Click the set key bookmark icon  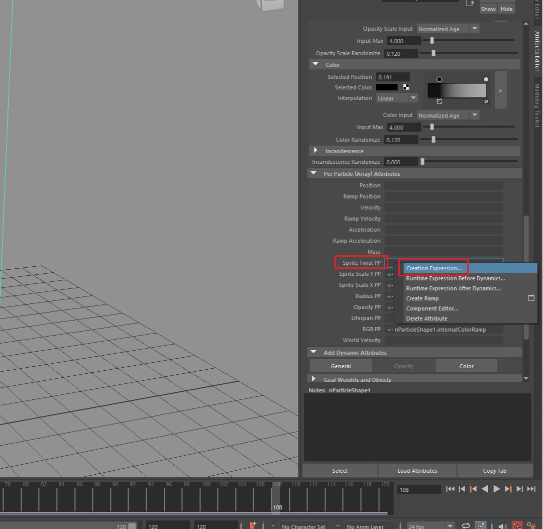tap(253, 525)
